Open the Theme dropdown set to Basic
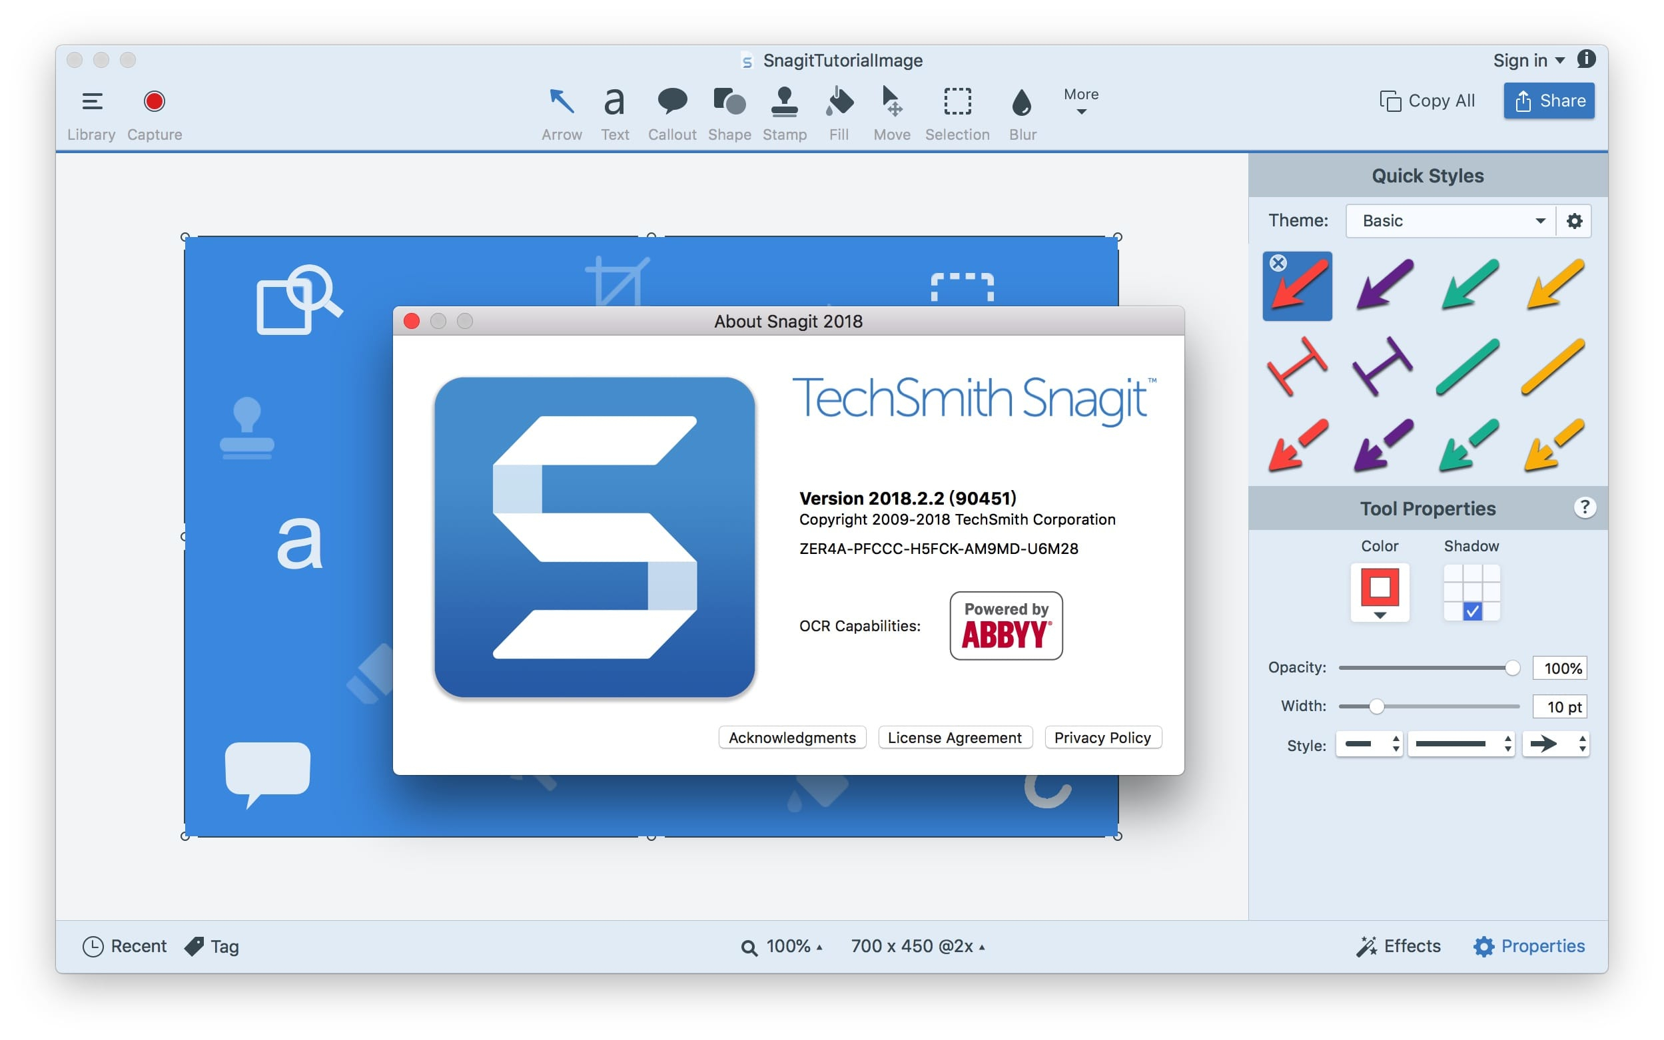 pyautogui.click(x=1450, y=221)
